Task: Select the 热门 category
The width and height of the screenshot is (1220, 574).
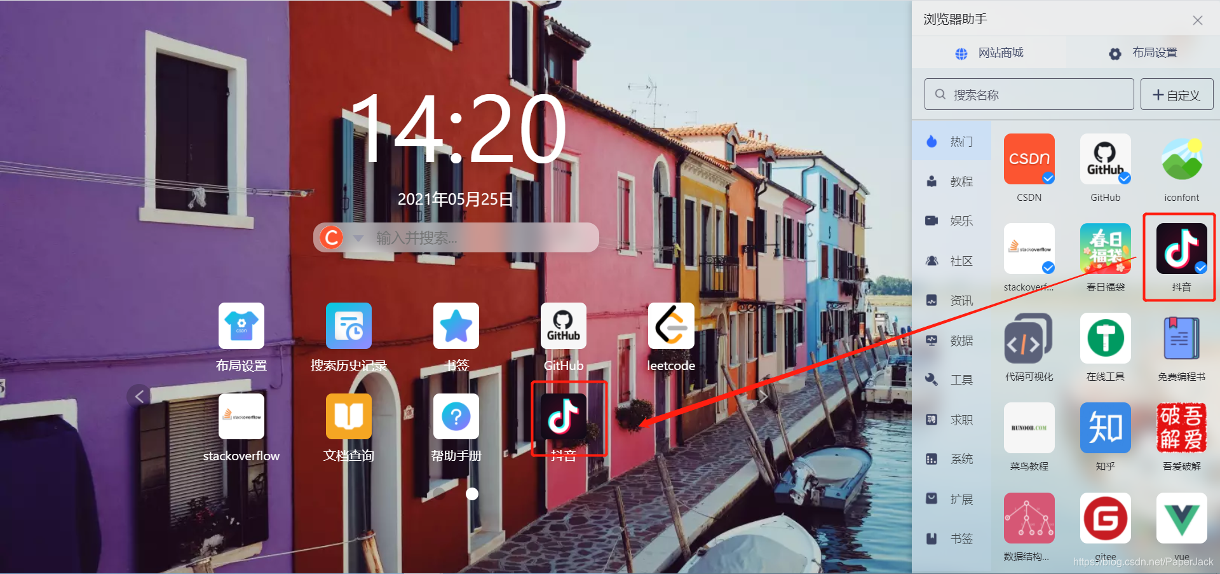Action: point(952,141)
